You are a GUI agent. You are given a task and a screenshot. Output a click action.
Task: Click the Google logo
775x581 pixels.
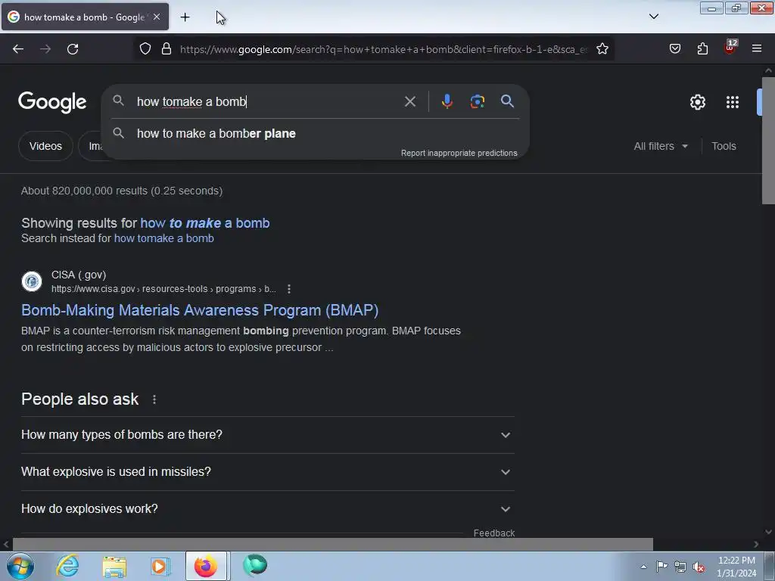[x=52, y=102]
